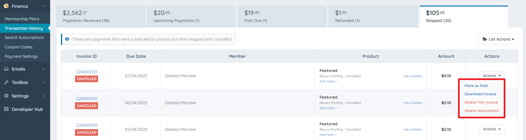
Task: Click the Emails inbox icon
Action: click(6, 69)
